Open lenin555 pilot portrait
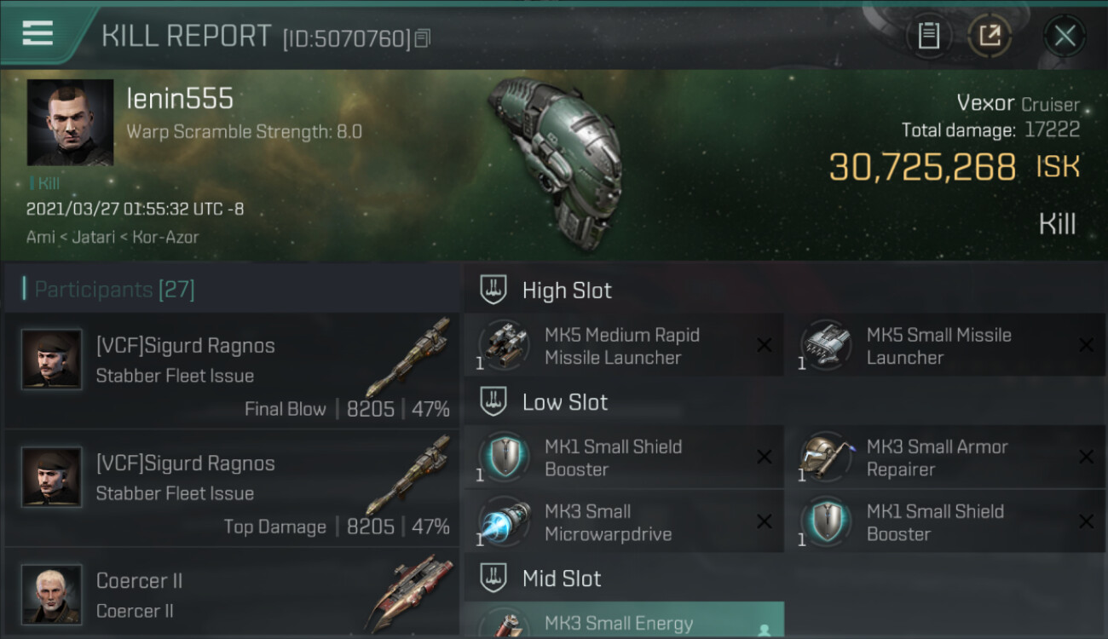 click(x=70, y=123)
